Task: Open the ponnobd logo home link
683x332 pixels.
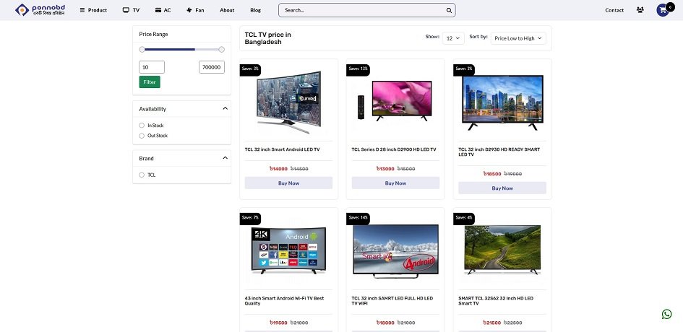Action: (40, 10)
